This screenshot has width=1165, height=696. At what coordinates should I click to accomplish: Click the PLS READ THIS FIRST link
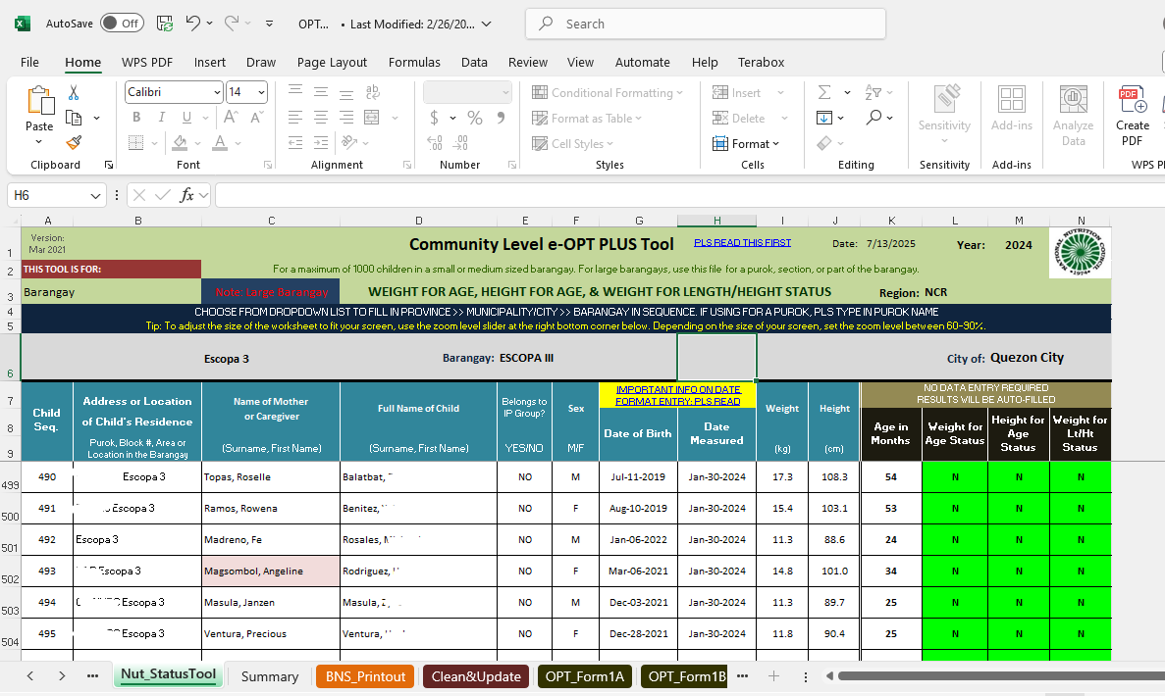742,243
